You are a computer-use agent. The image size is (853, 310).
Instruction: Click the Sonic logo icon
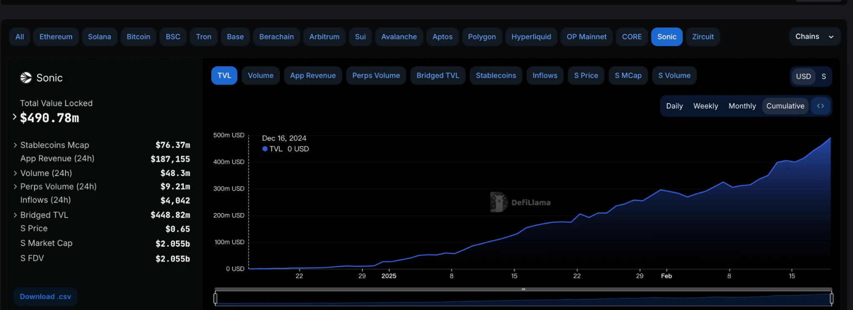point(26,78)
